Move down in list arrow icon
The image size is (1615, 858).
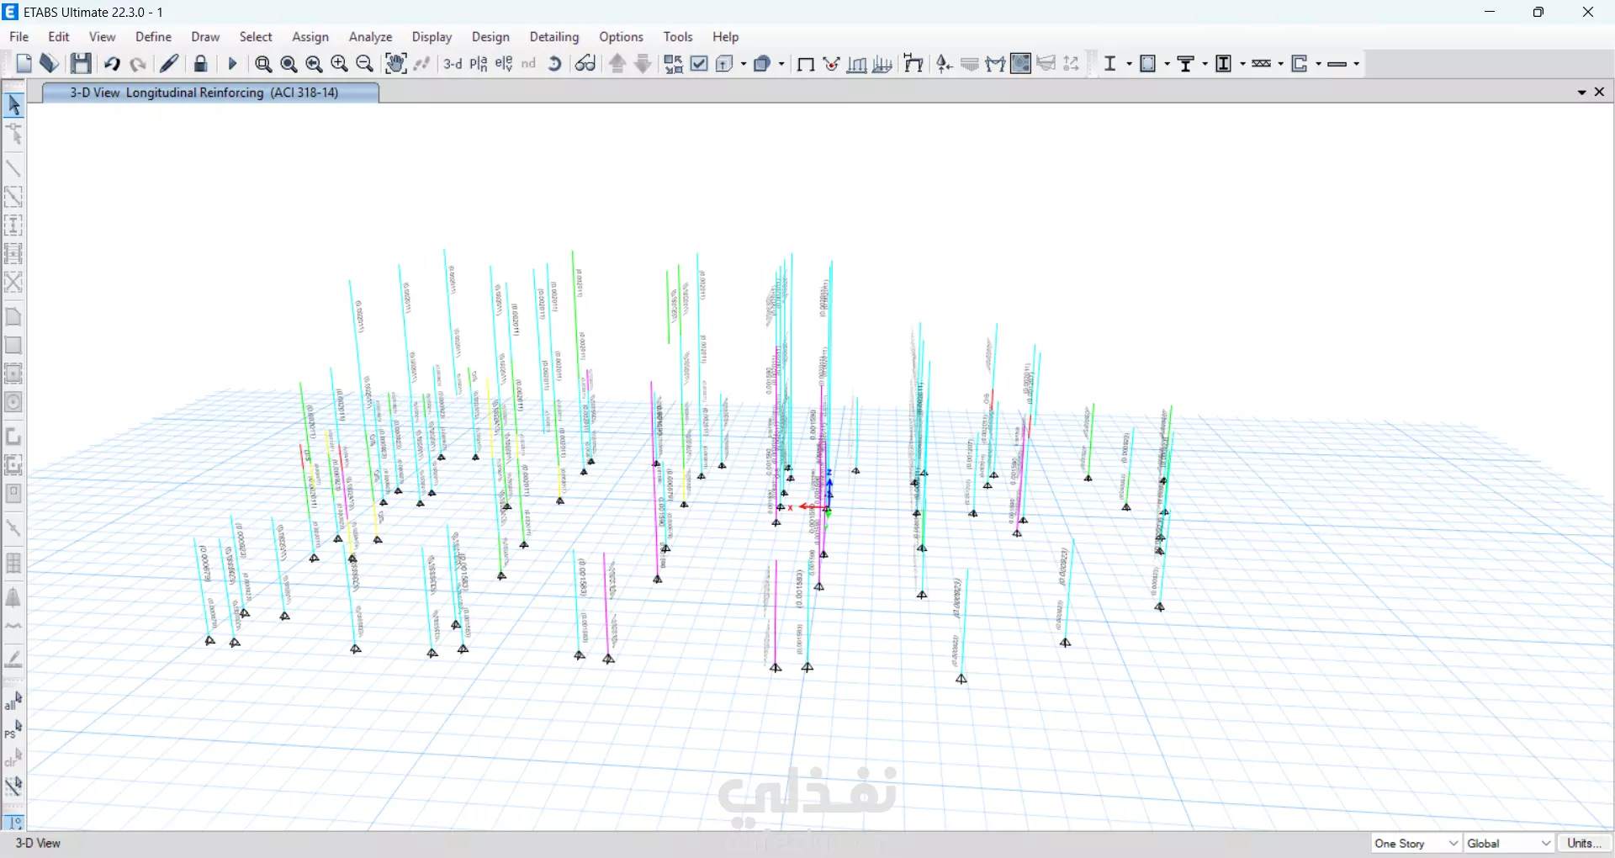pos(643,64)
